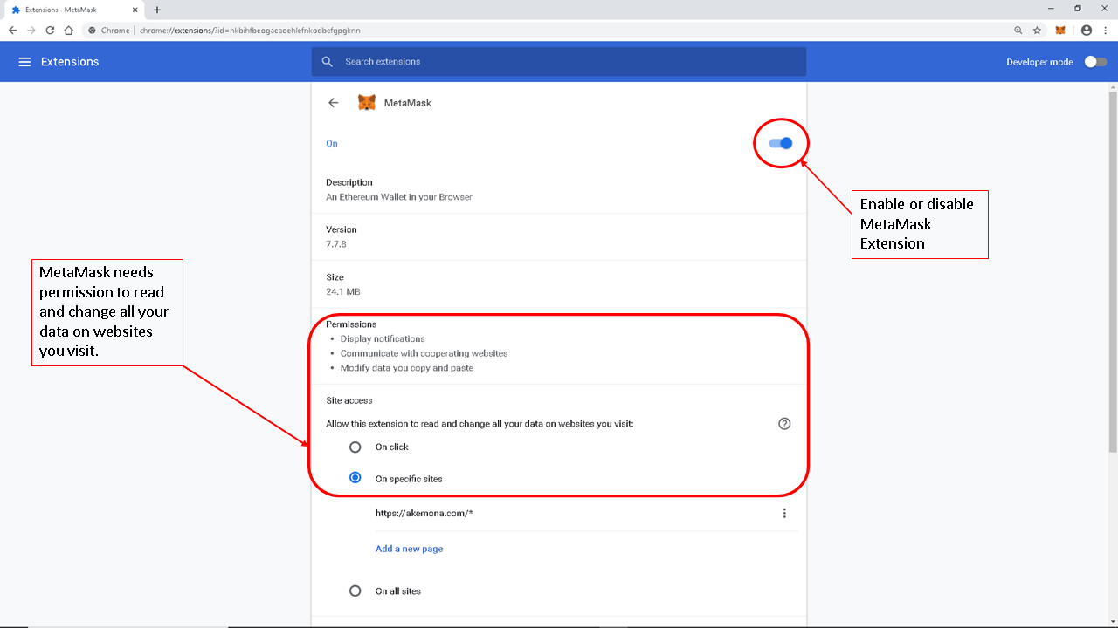
Task: Toggle the MetaMask extension off
Action: point(781,143)
